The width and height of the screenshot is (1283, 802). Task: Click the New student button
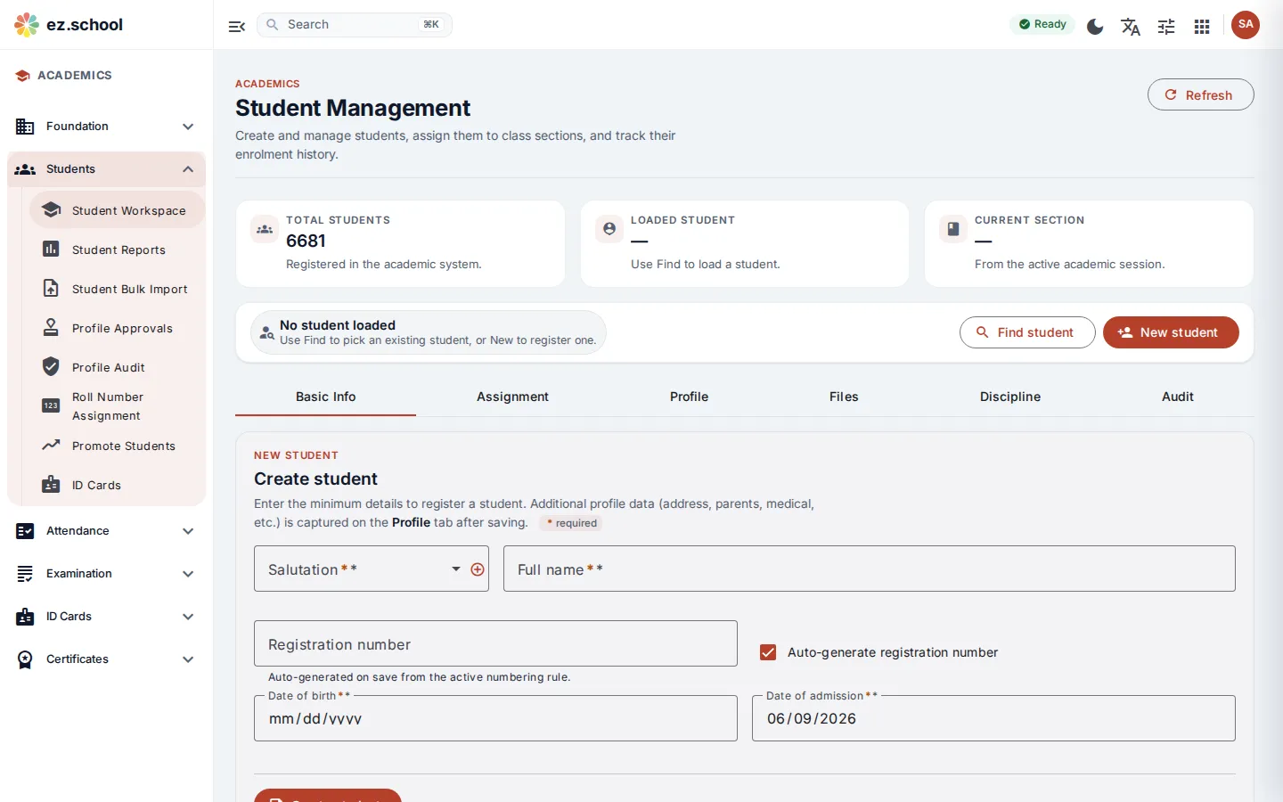point(1171,332)
